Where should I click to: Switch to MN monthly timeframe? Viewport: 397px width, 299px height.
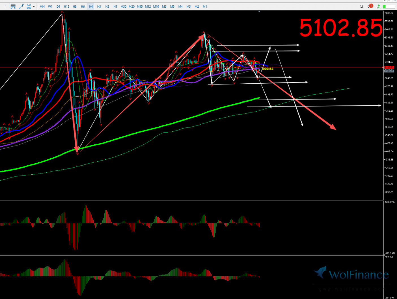click(x=42, y=6)
